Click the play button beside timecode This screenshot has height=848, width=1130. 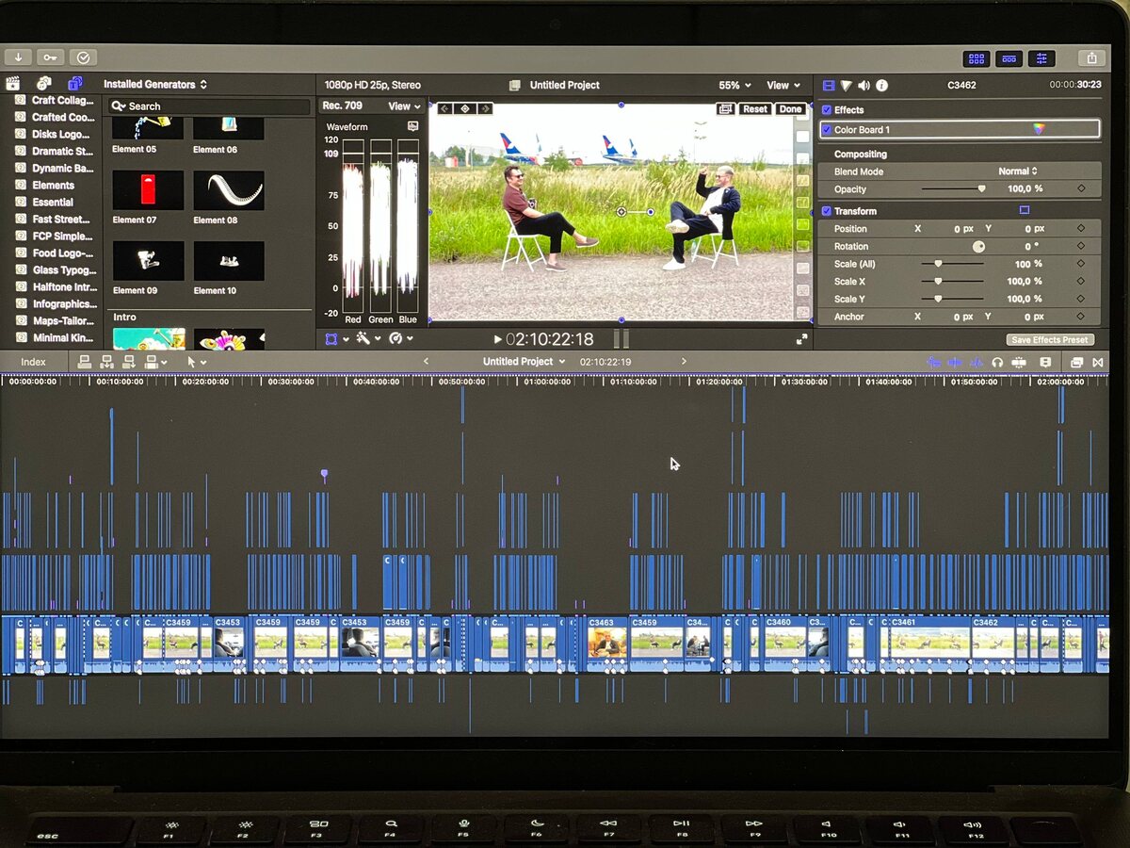coord(497,339)
